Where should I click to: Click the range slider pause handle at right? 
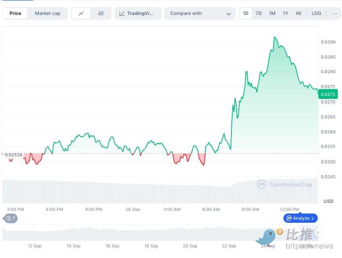(x=318, y=232)
